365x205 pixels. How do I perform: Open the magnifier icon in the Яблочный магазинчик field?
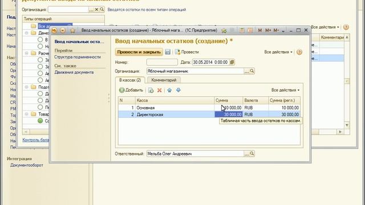coord(252,71)
